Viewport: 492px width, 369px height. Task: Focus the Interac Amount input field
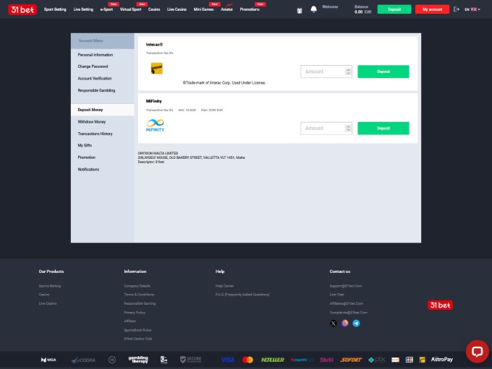pyautogui.click(x=323, y=71)
